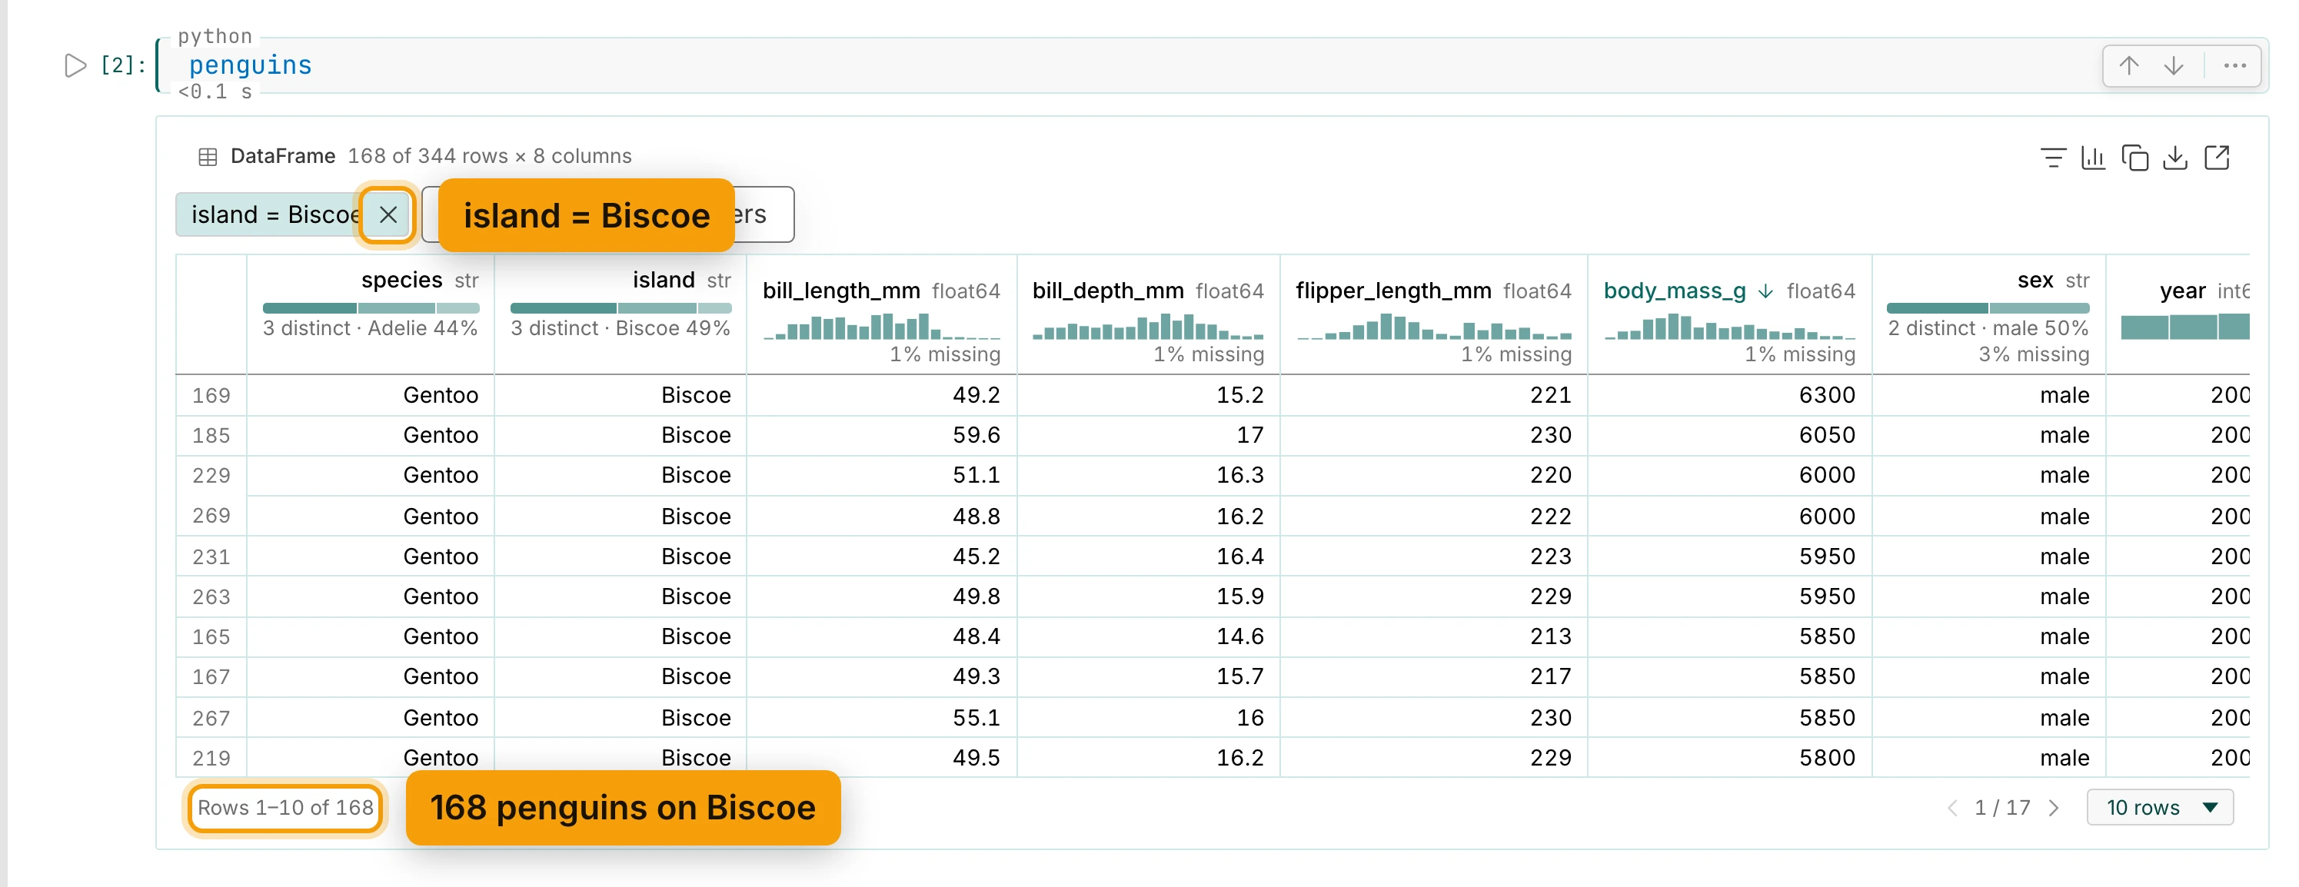Click the bill_length_mm histogram
The height and width of the screenshot is (887, 2299).
click(882, 326)
